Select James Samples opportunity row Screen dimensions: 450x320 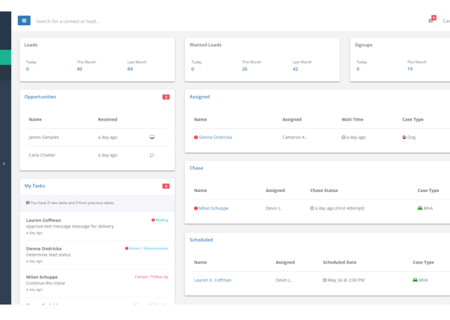point(97,138)
